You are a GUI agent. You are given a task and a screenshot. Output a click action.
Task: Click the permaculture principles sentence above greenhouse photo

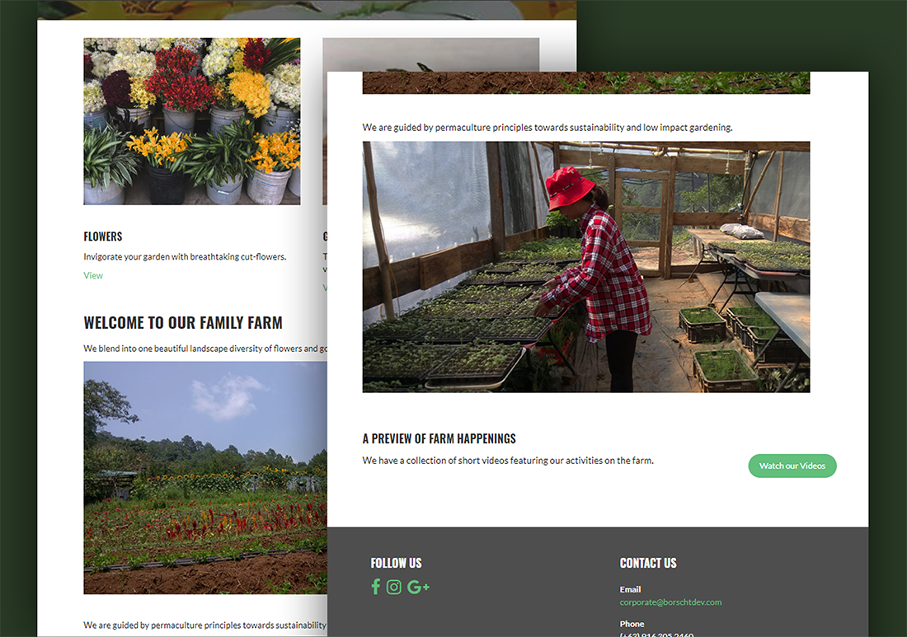coord(547,127)
